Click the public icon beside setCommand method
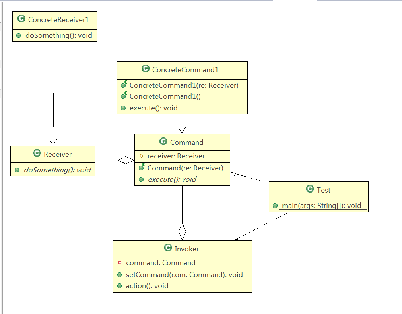Screen dimensions: 402x314 (119, 275)
